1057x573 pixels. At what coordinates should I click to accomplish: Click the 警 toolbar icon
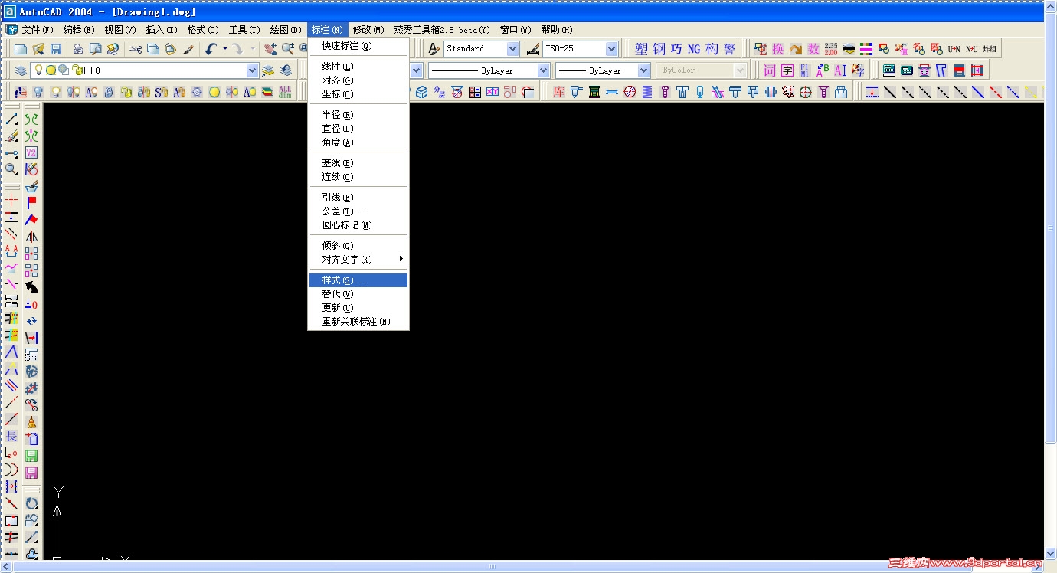[x=729, y=49]
